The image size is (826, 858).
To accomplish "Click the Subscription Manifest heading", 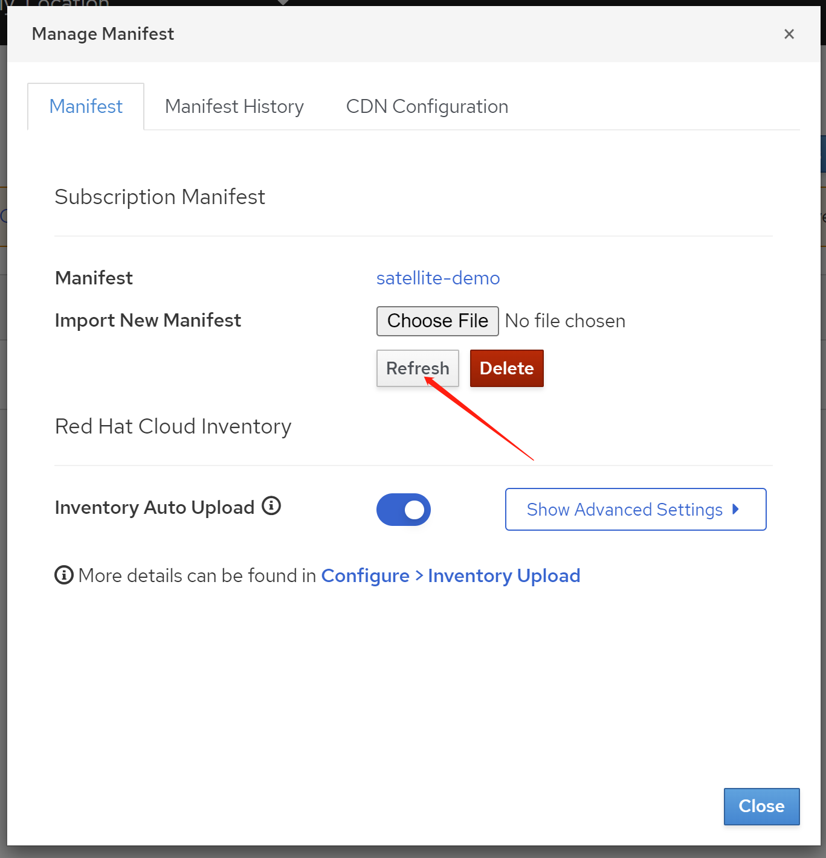I will (x=160, y=197).
